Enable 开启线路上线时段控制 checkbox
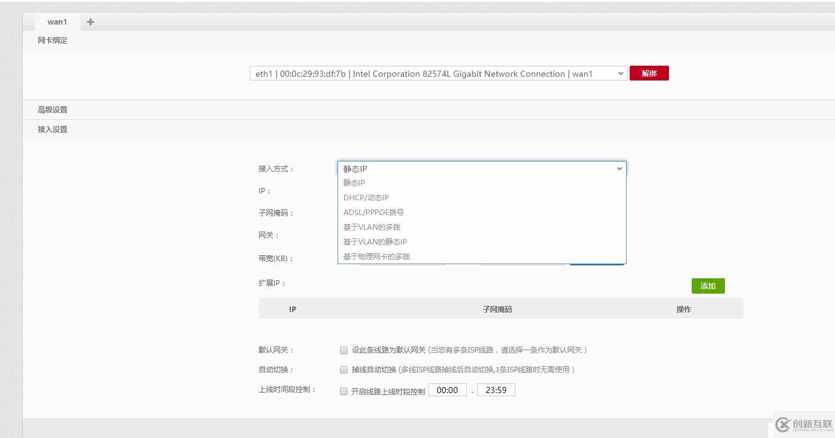The image size is (835, 438). tap(344, 389)
